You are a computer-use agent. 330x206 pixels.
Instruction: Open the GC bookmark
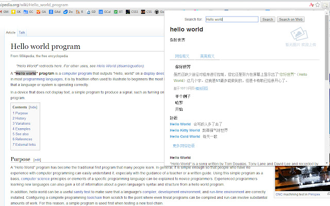pos(29,12)
